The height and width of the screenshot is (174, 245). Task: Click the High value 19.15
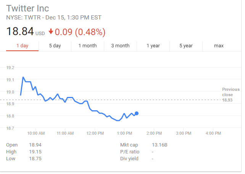35,152
